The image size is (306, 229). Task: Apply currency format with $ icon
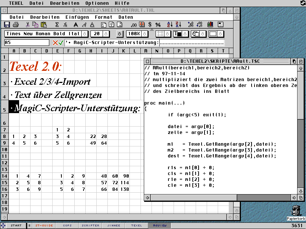(x=150, y=25)
